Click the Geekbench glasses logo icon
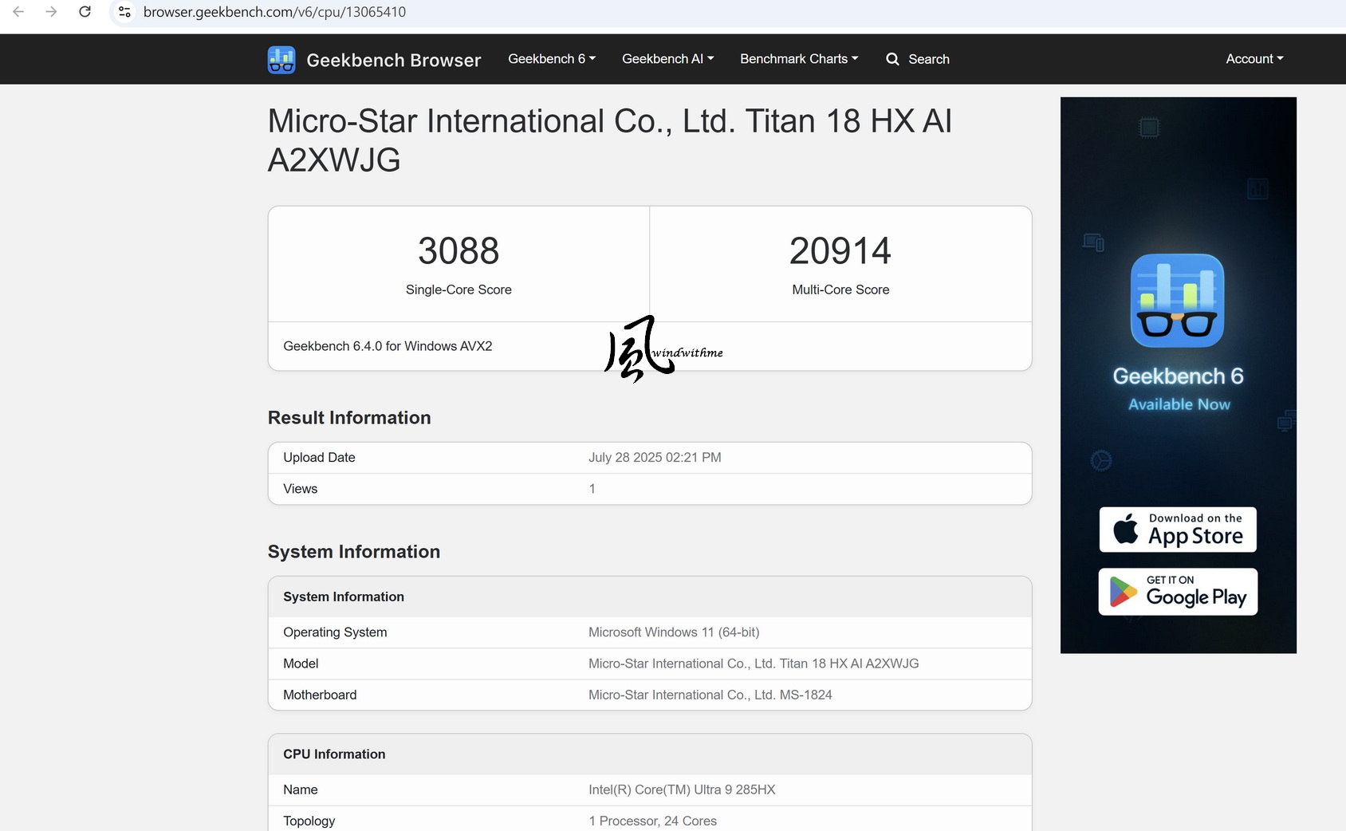 [x=281, y=60]
